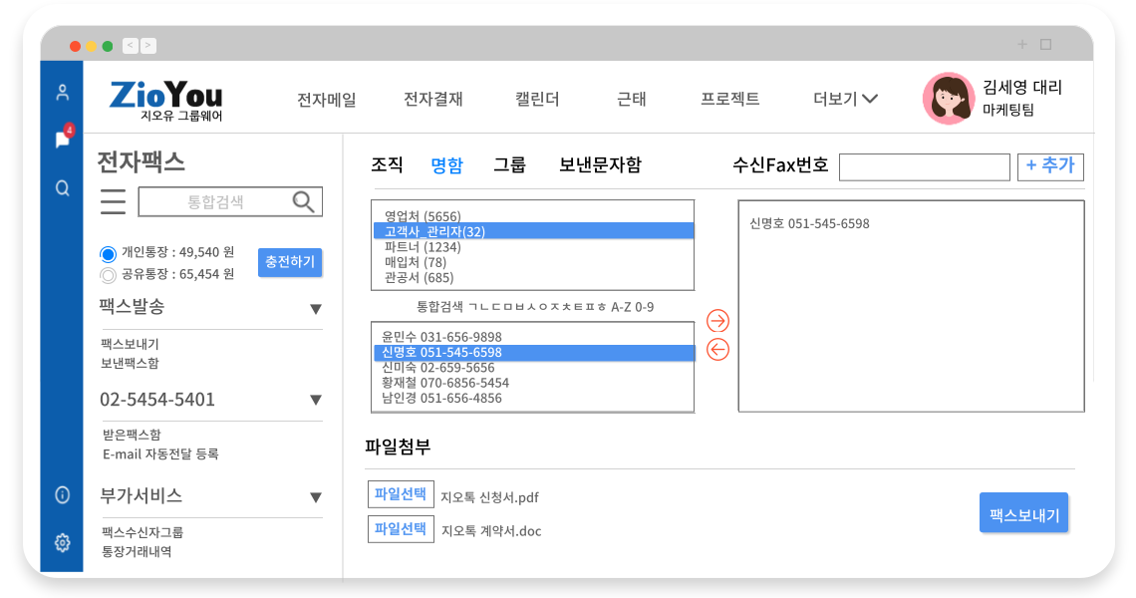Image resolution: width=1136 pixels, height=598 pixels.
Task: Select the 개인통장 radio button
Action: click(x=109, y=253)
